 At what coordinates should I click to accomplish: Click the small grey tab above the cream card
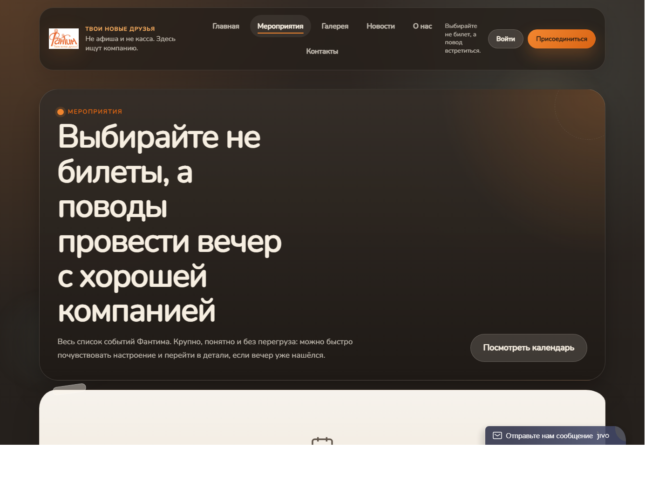click(x=70, y=387)
